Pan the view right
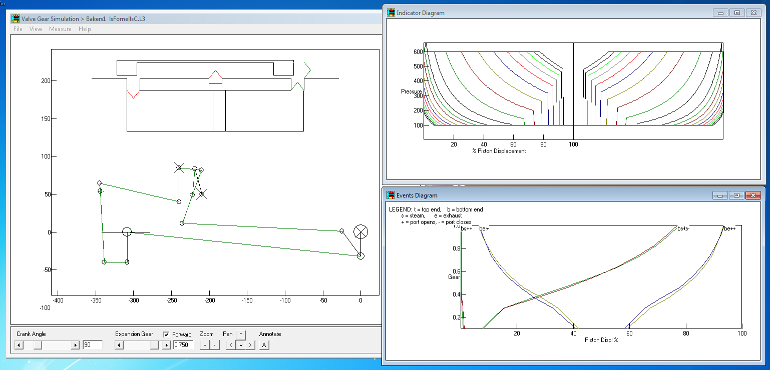770x370 pixels. (x=250, y=345)
